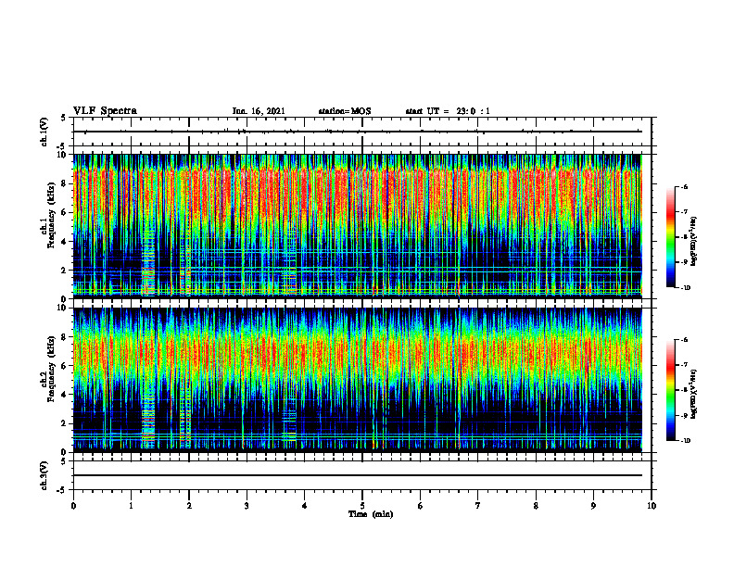Click time axis tick label "5"

click(362, 506)
